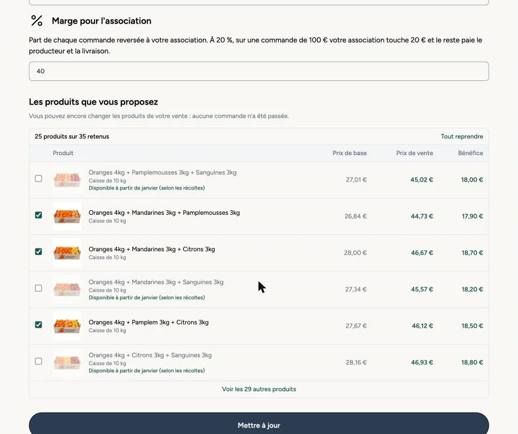Image resolution: width=518 pixels, height=434 pixels.
Task: Expand list with Voir les 29 autres produits
Action: (x=259, y=389)
